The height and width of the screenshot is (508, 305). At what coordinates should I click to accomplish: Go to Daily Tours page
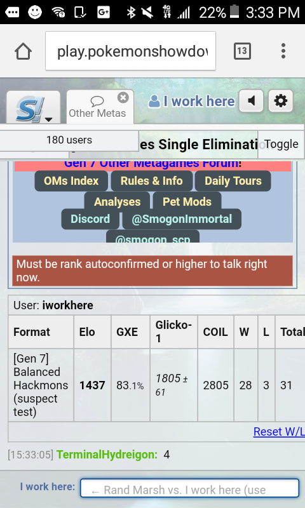[x=233, y=181]
